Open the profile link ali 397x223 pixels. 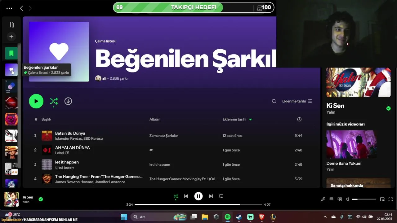tap(104, 78)
